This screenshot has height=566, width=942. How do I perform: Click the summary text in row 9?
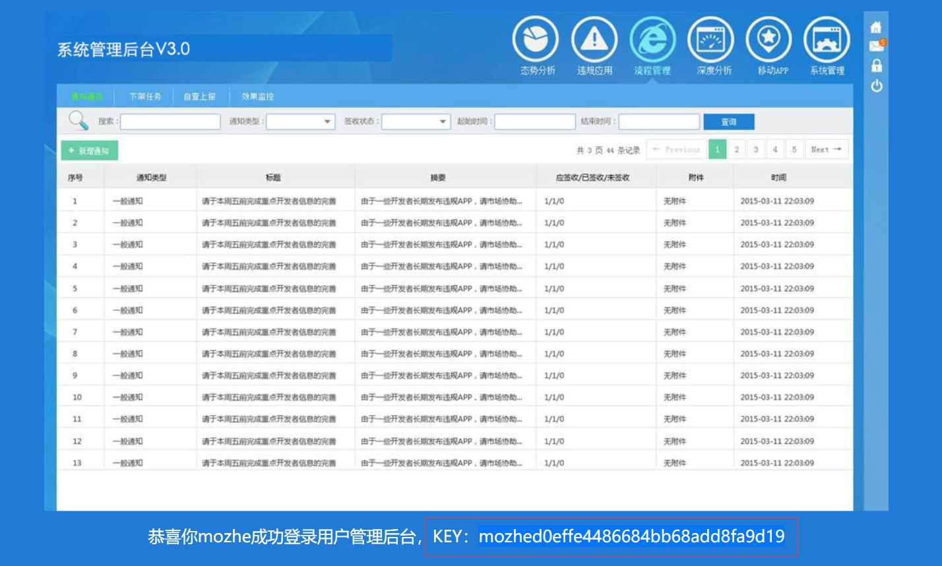441,375
